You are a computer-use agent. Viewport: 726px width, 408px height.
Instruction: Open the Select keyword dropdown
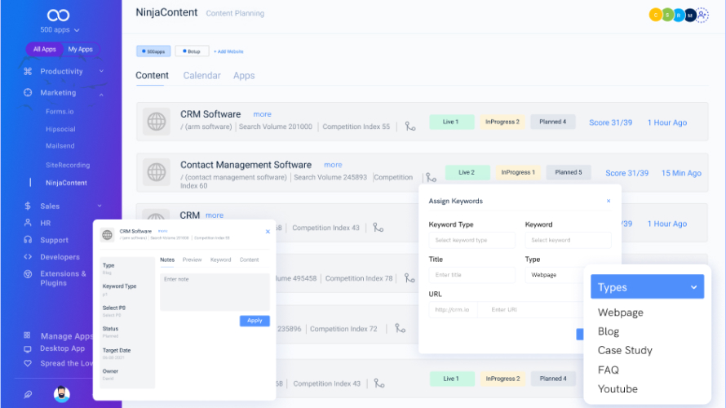pos(568,241)
